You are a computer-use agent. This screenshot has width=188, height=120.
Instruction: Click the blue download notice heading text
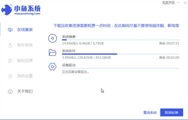pyautogui.click(x=116, y=26)
